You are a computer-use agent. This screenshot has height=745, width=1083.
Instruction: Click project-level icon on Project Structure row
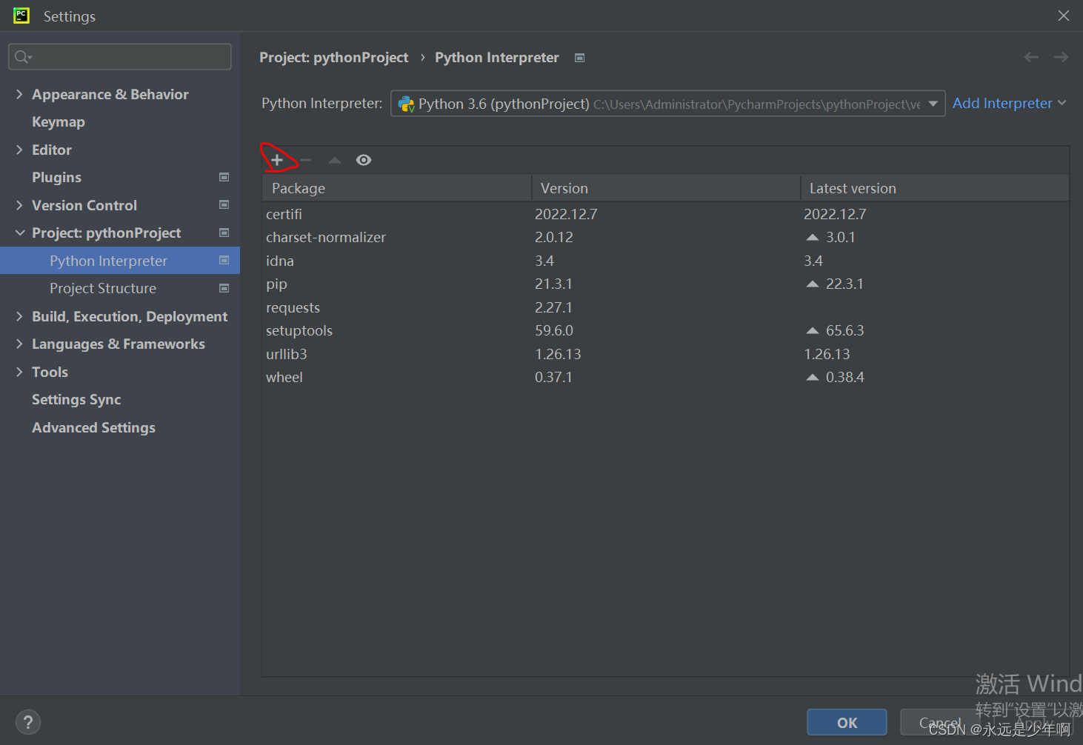224,288
